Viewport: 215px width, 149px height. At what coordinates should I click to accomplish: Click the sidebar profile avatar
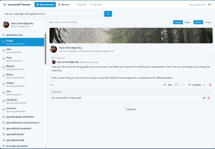6,25
